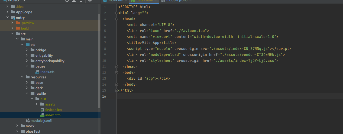Fold the html tag using gutter marker
Image resolution: width=343 pixels, height=134 pixels.
tap(117, 13)
